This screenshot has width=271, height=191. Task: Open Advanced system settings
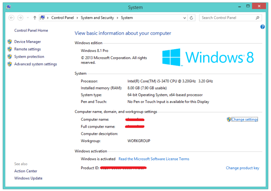click(36, 64)
